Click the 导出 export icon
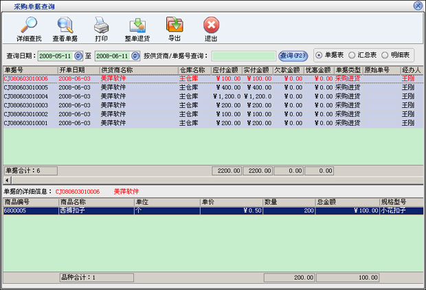Viewport: 426px width, 290px height. pyautogui.click(x=175, y=25)
